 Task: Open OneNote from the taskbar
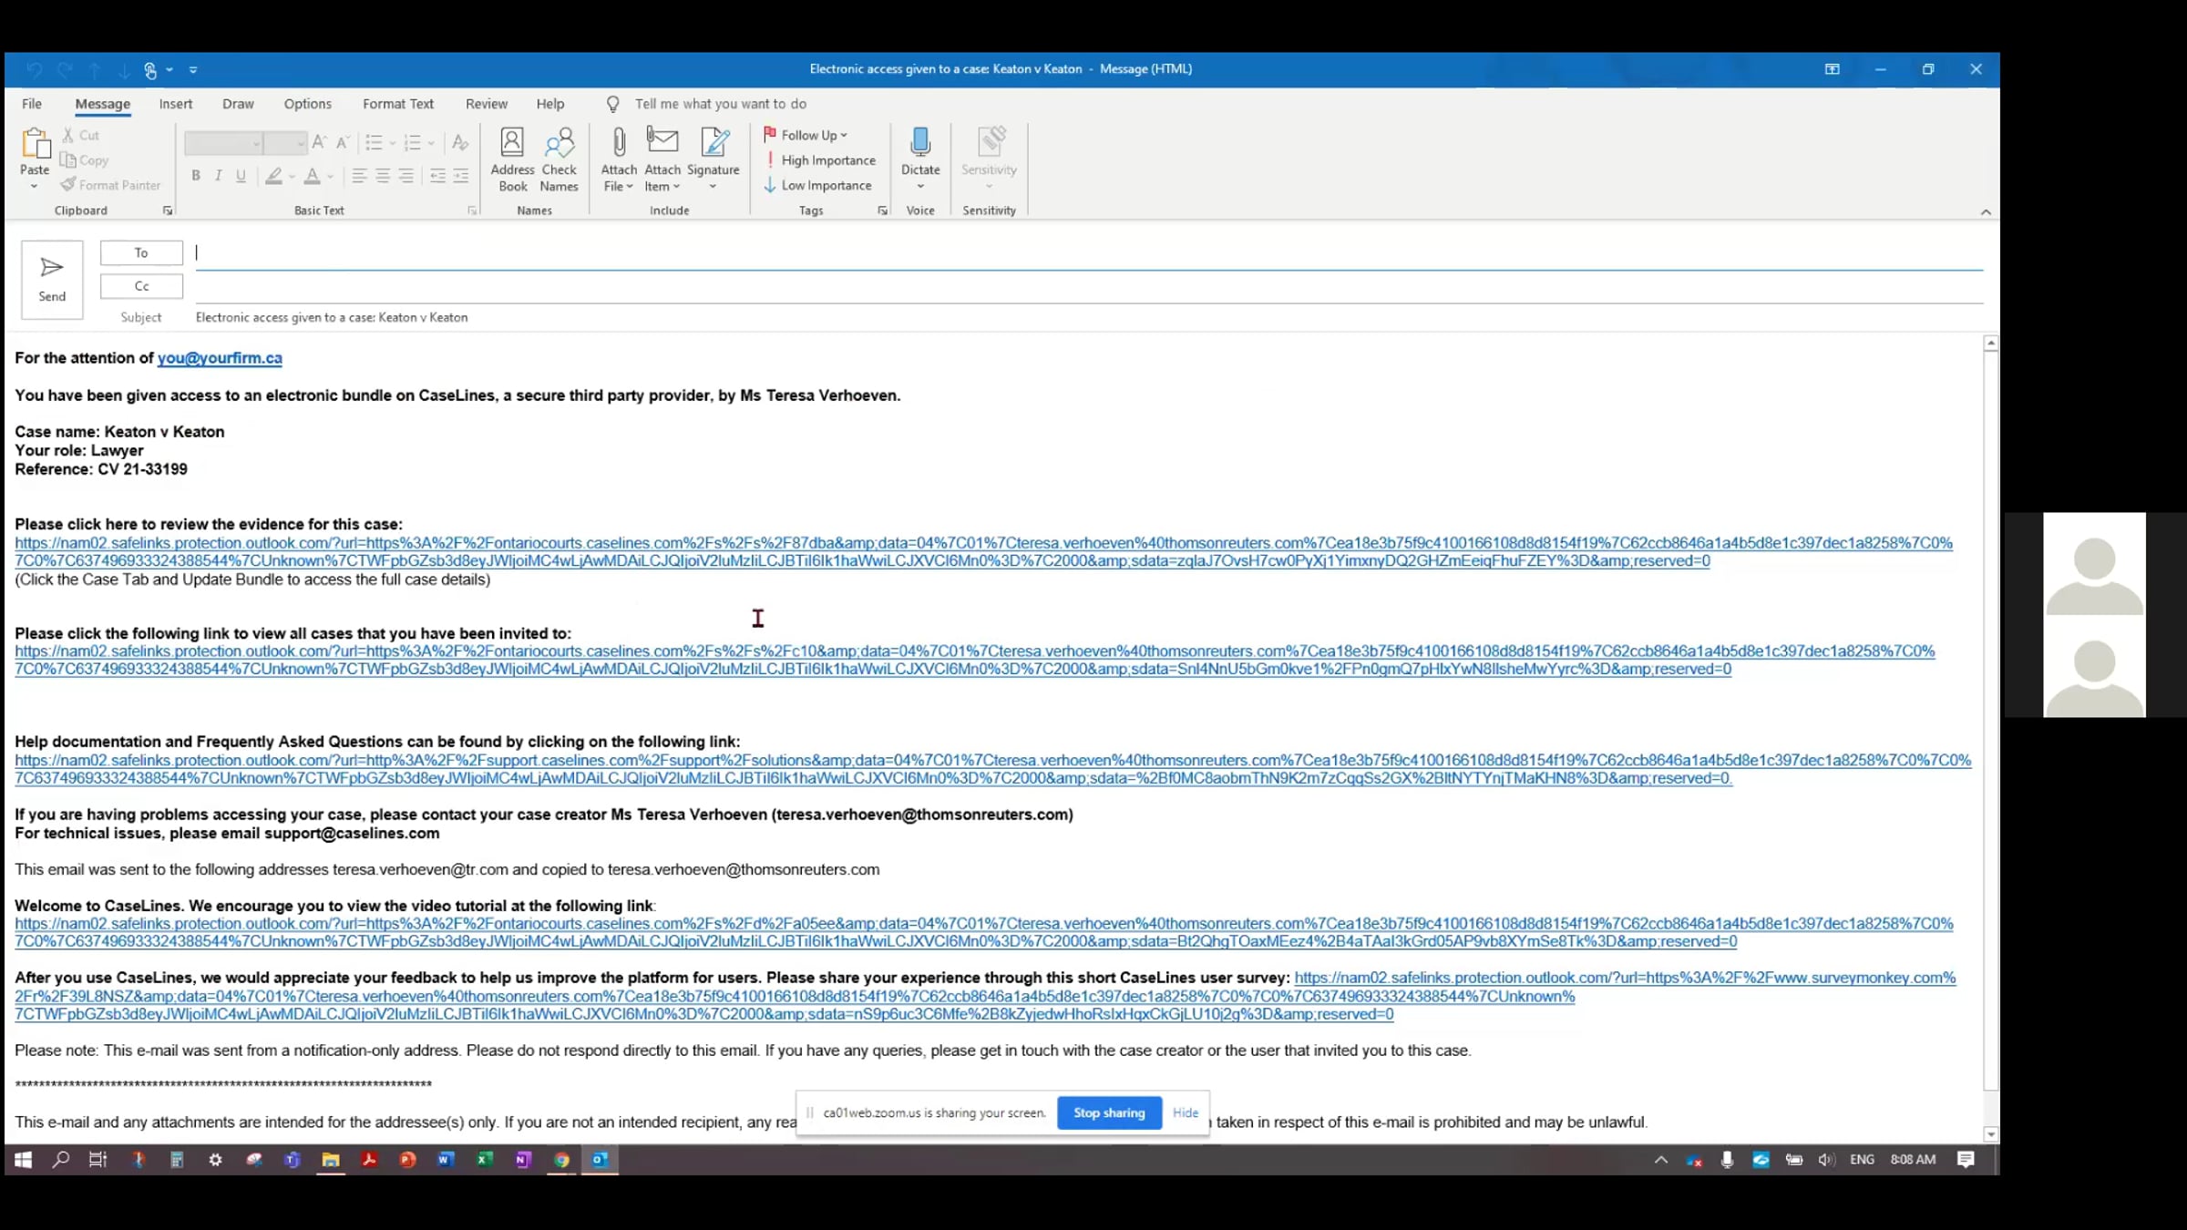click(x=523, y=1159)
